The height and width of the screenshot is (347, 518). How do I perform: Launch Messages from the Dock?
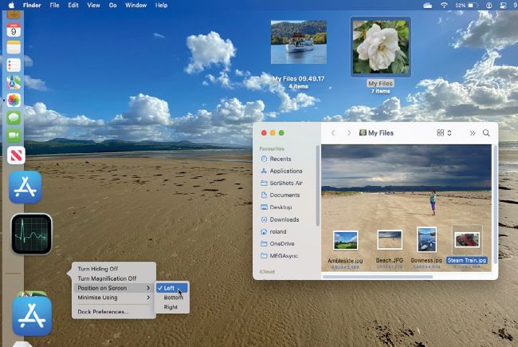14,117
